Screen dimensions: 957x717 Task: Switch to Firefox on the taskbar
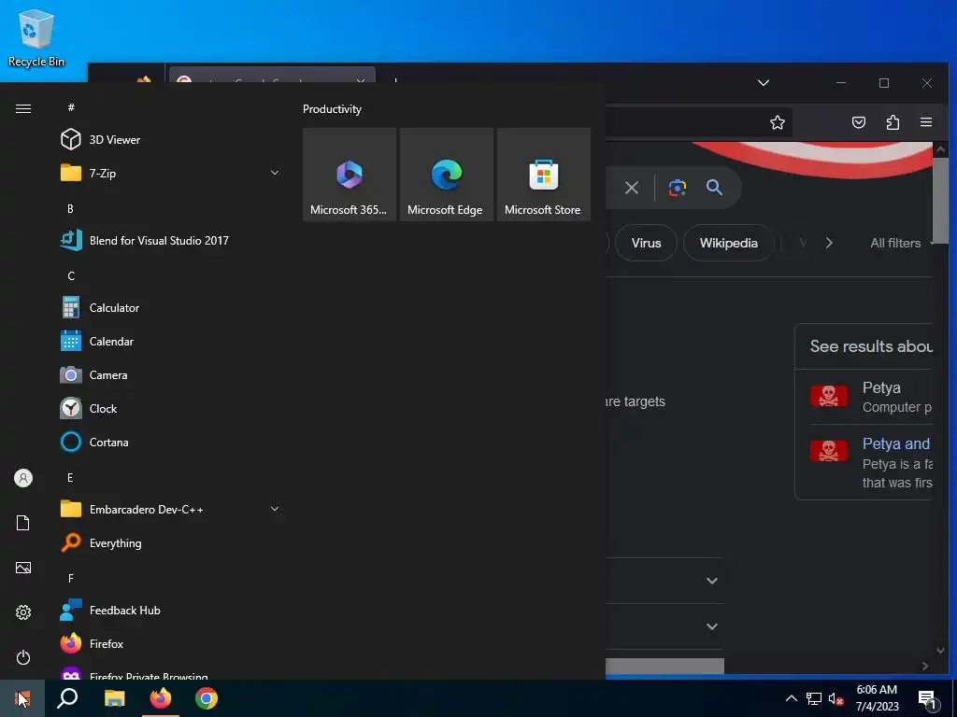point(161,698)
